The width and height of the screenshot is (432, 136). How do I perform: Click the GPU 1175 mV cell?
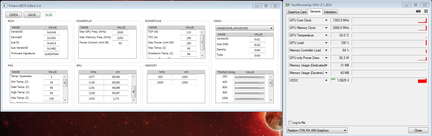pos(116,98)
